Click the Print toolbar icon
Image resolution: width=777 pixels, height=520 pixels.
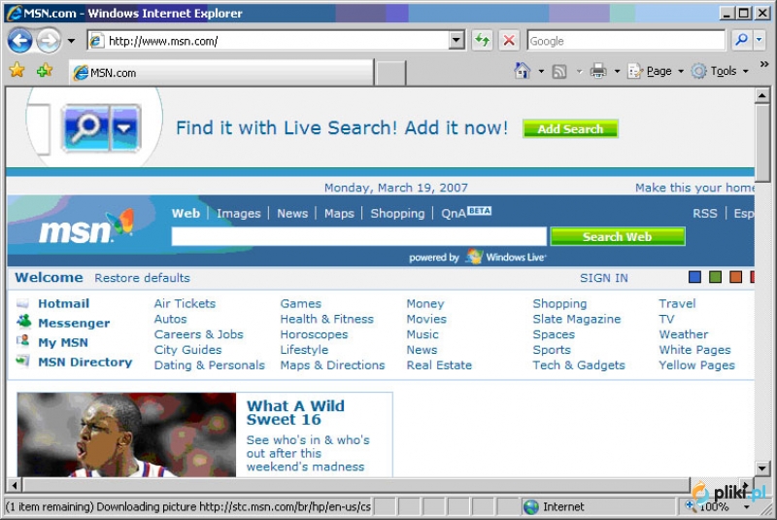(x=598, y=71)
